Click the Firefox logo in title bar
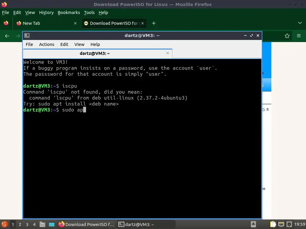 pos(4,4)
